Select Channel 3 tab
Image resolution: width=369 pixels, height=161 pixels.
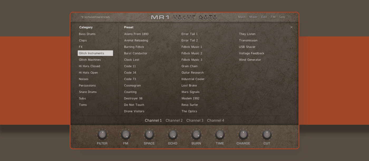click(195, 120)
